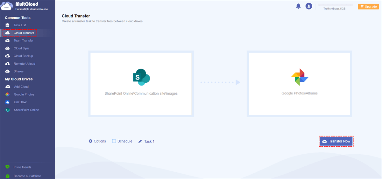
Task: Enable the Schedule checkbox
Action: (114, 141)
